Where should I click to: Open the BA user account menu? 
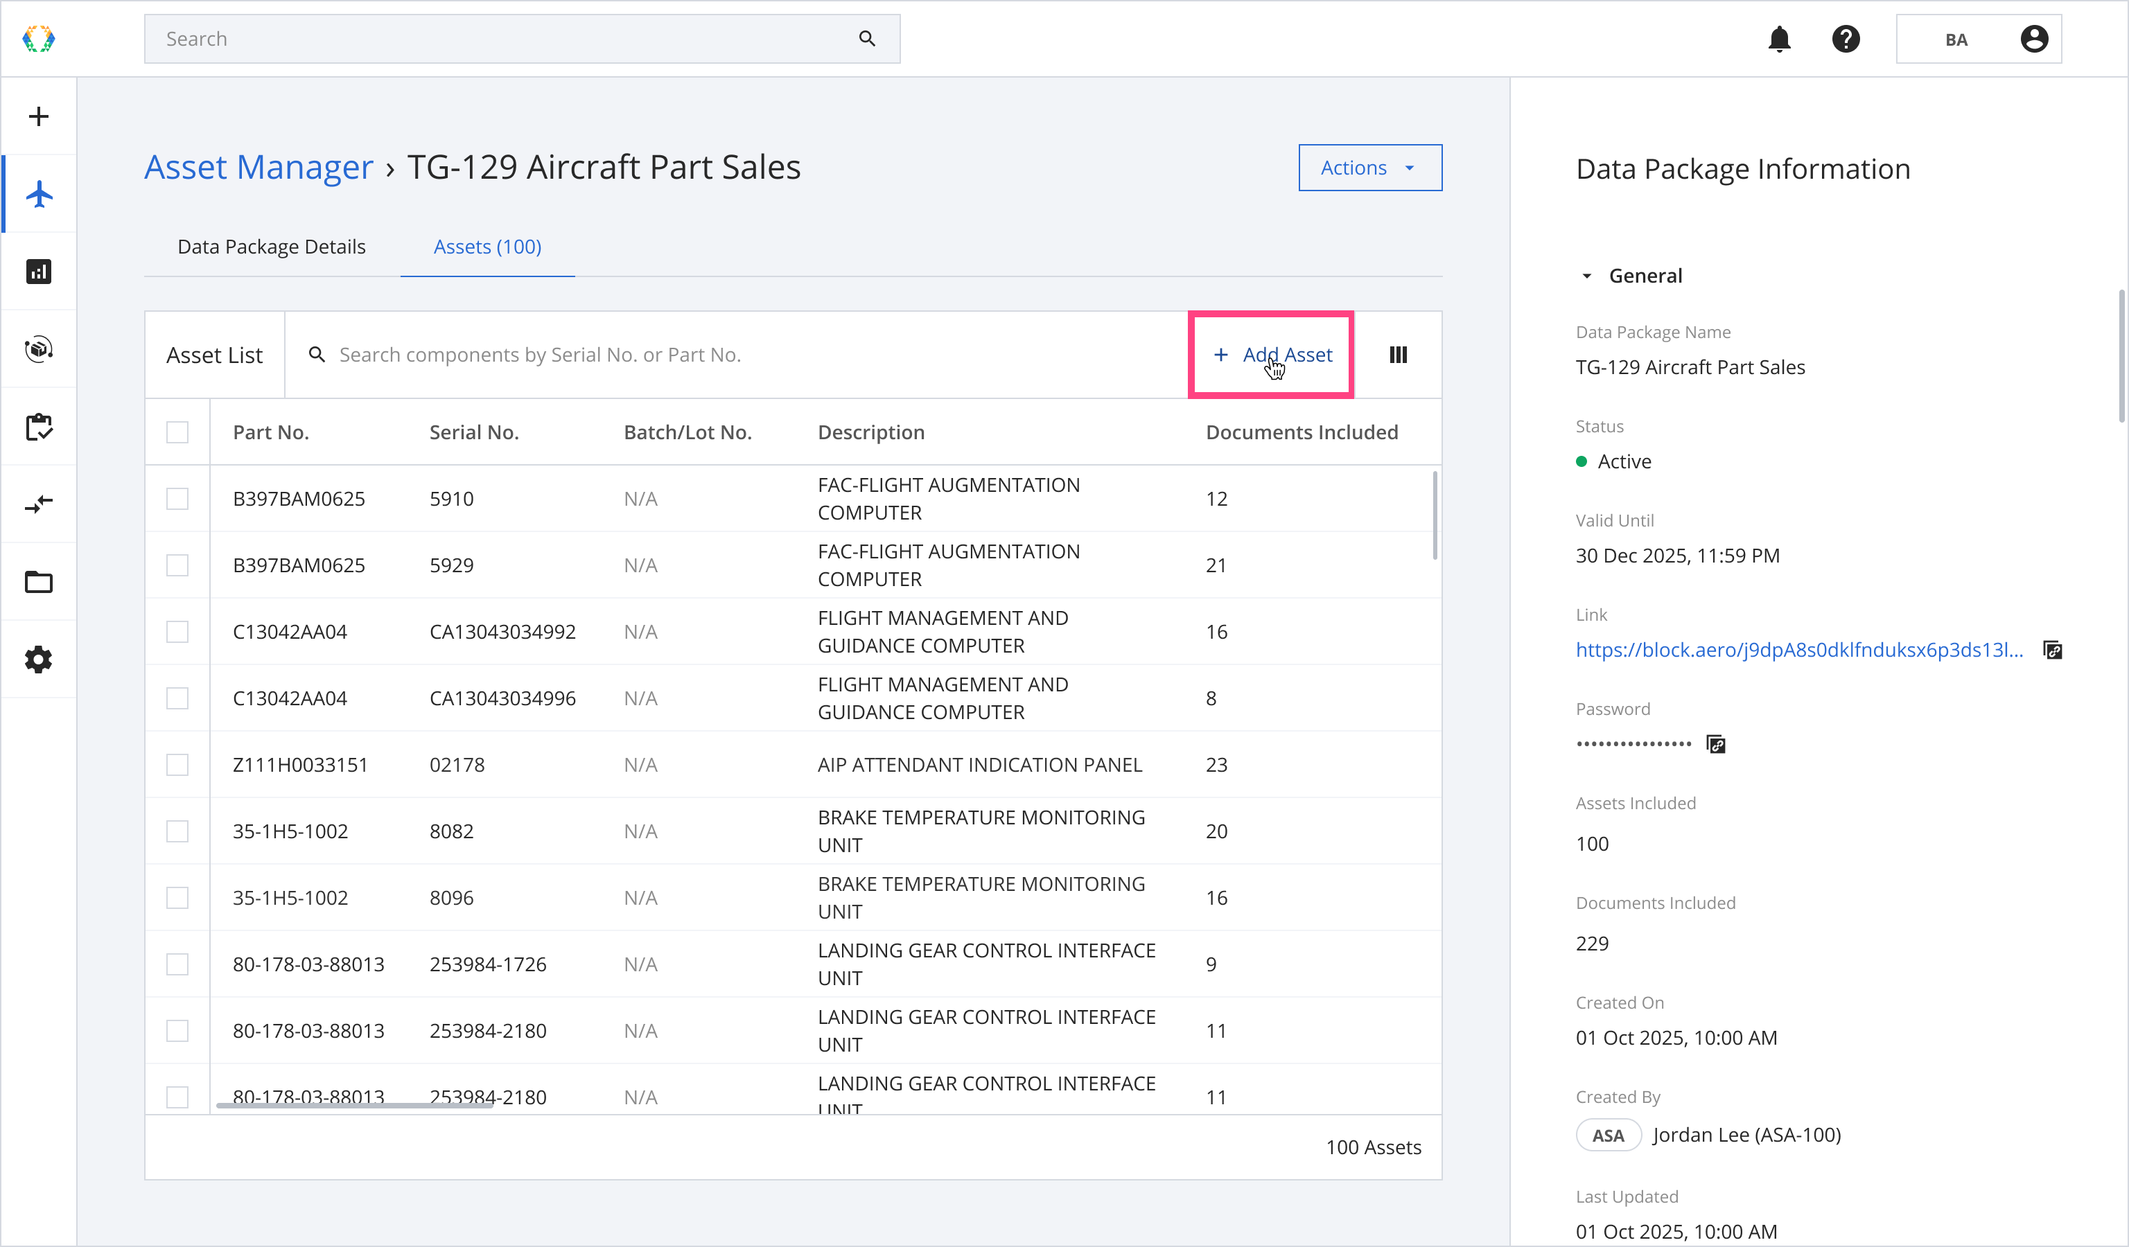click(1978, 39)
